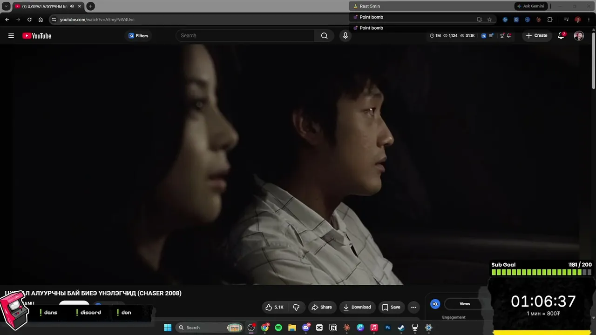Open Apple Music from the taskbar
This screenshot has height=335, width=596.
point(374,328)
